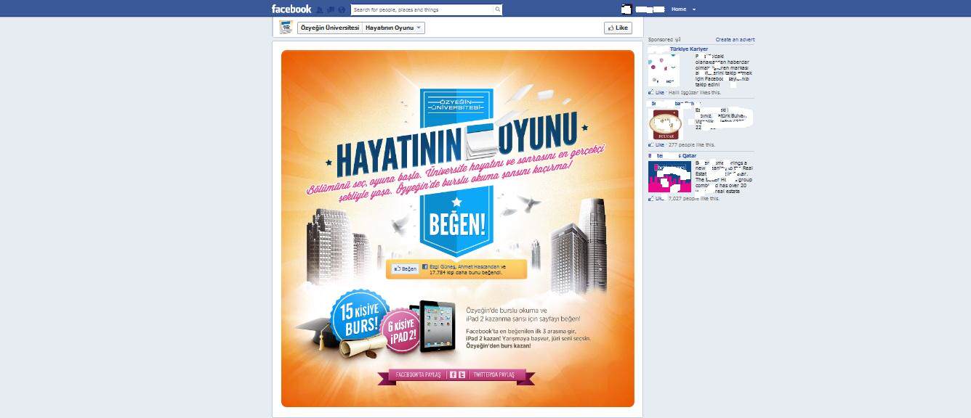The height and width of the screenshot is (418, 971).
Task: Open the Facebook logo home link
Action: (x=291, y=9)
